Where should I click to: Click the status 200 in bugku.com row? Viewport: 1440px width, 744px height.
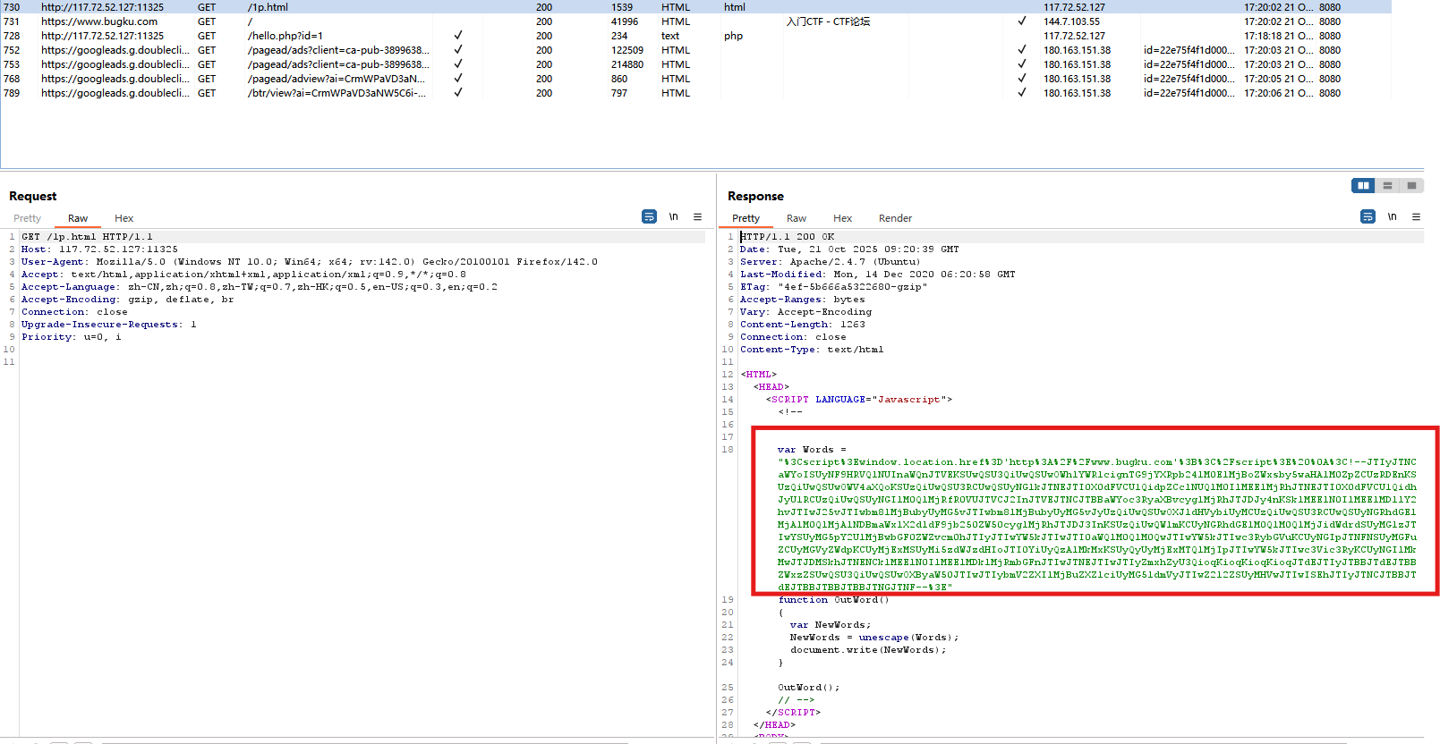(544, 21)
